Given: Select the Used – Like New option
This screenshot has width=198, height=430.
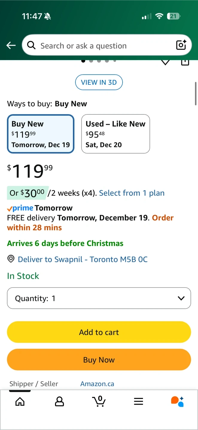Looking at the screenshot, I should point(115,134).
